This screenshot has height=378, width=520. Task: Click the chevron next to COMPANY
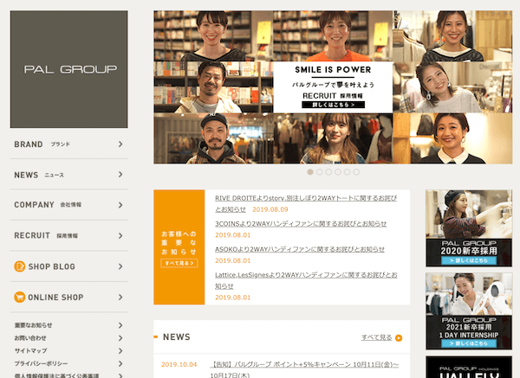click(120, 205)
